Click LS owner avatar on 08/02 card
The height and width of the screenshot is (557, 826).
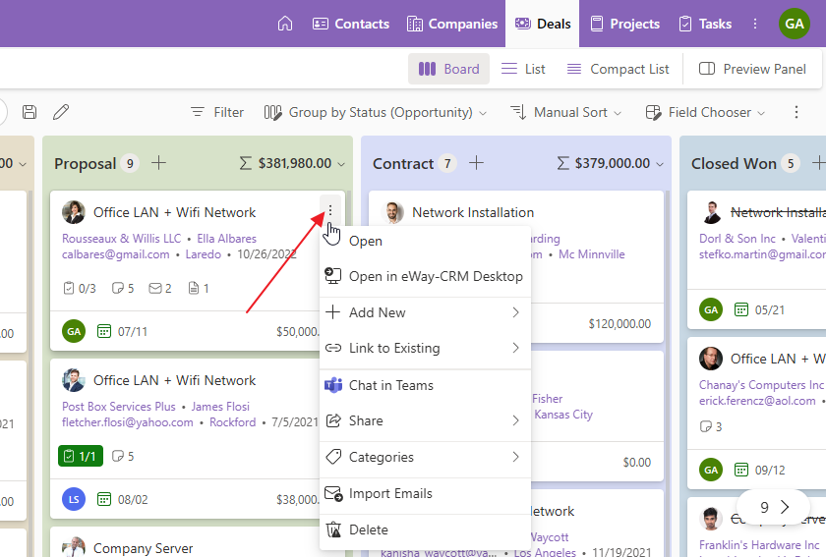pyautogui.click(x=74, y=499)
